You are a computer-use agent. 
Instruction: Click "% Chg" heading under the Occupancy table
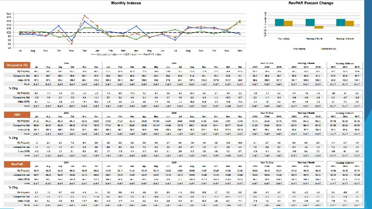13,88
